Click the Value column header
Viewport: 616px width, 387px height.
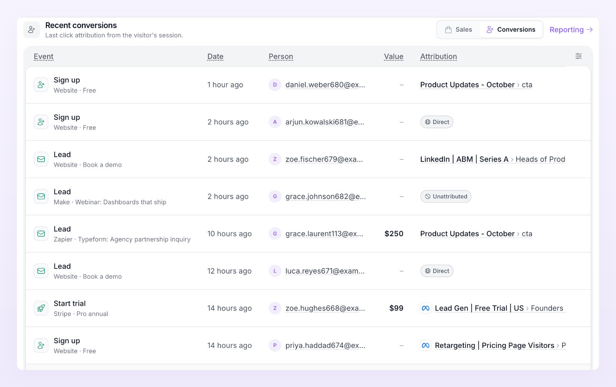click(394, 56)
